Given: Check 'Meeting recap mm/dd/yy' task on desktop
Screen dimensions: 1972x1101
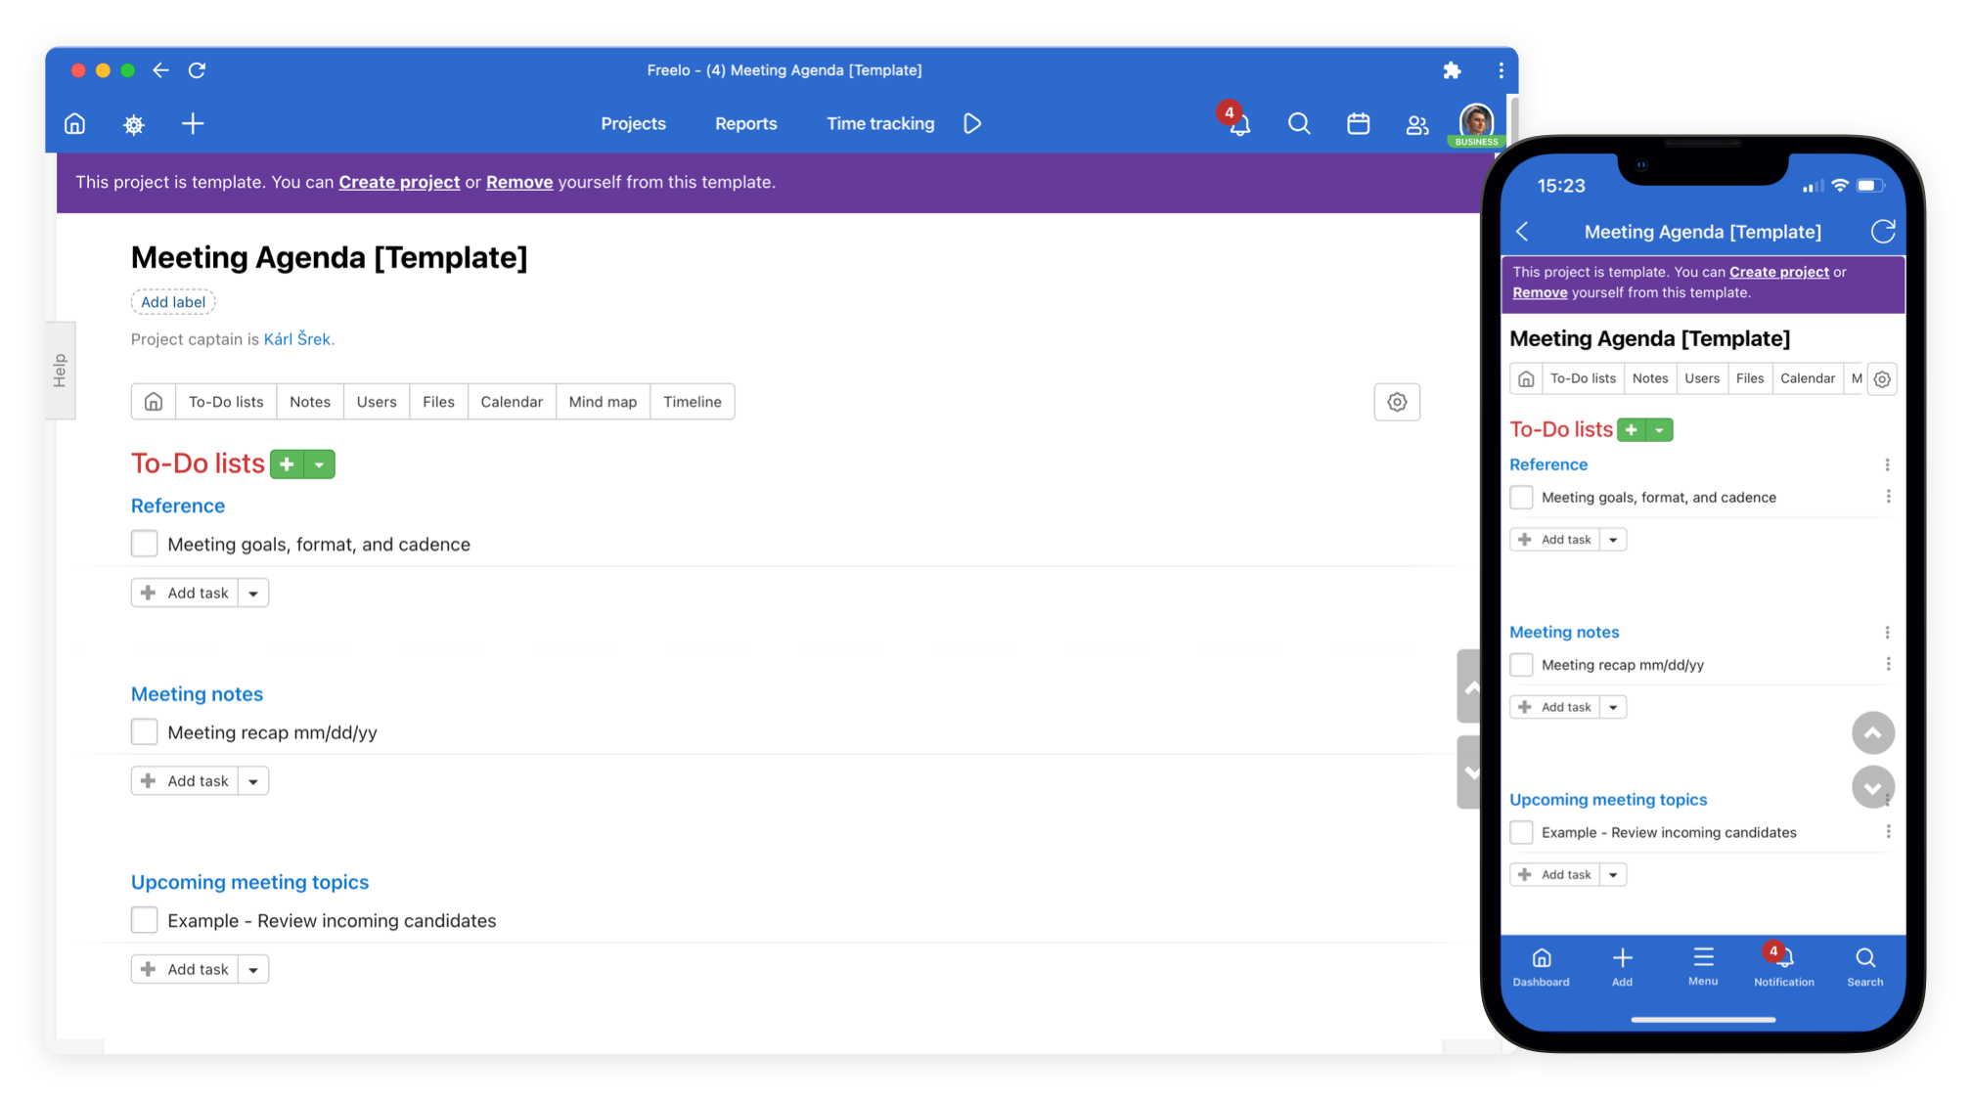Looking at the screenshot, I should [145, 731].
